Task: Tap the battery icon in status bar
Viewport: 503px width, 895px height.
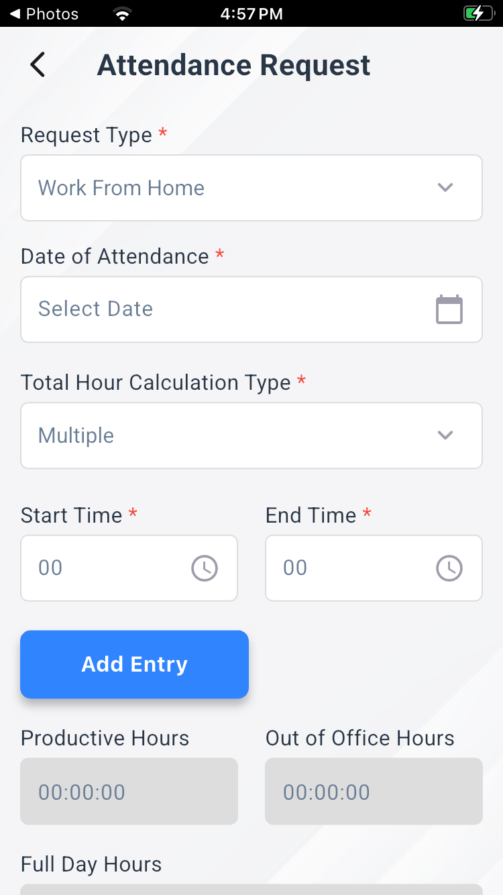Action: 478,13
